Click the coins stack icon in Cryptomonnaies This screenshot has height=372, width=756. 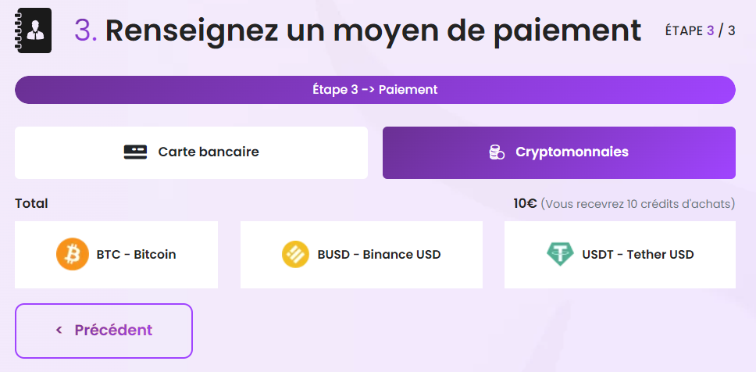pos(497,152)
